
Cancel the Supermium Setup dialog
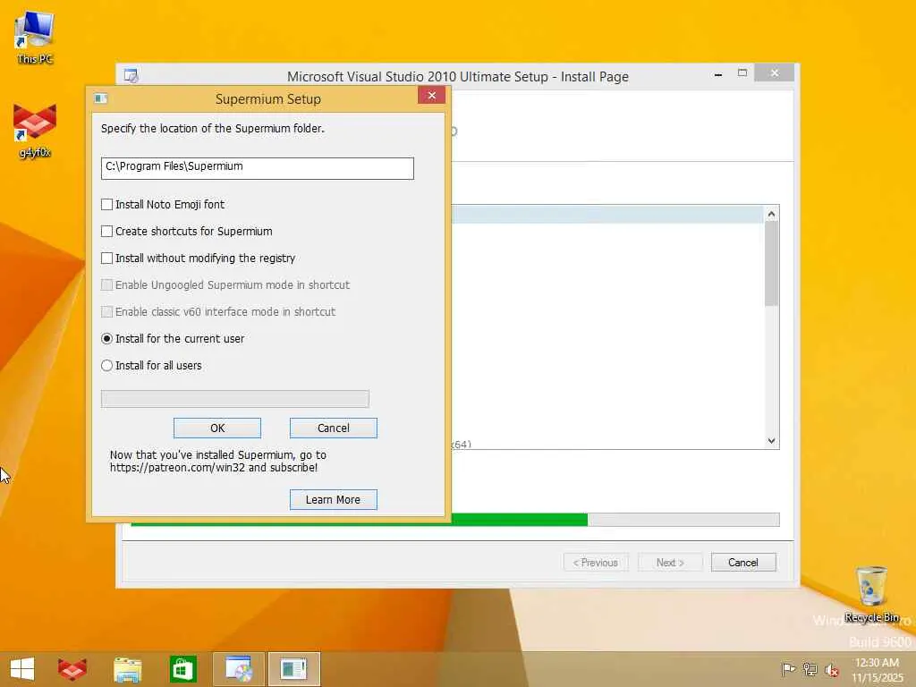point(334,428)
